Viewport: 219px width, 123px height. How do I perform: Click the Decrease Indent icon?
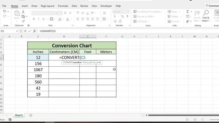(92, 19)
